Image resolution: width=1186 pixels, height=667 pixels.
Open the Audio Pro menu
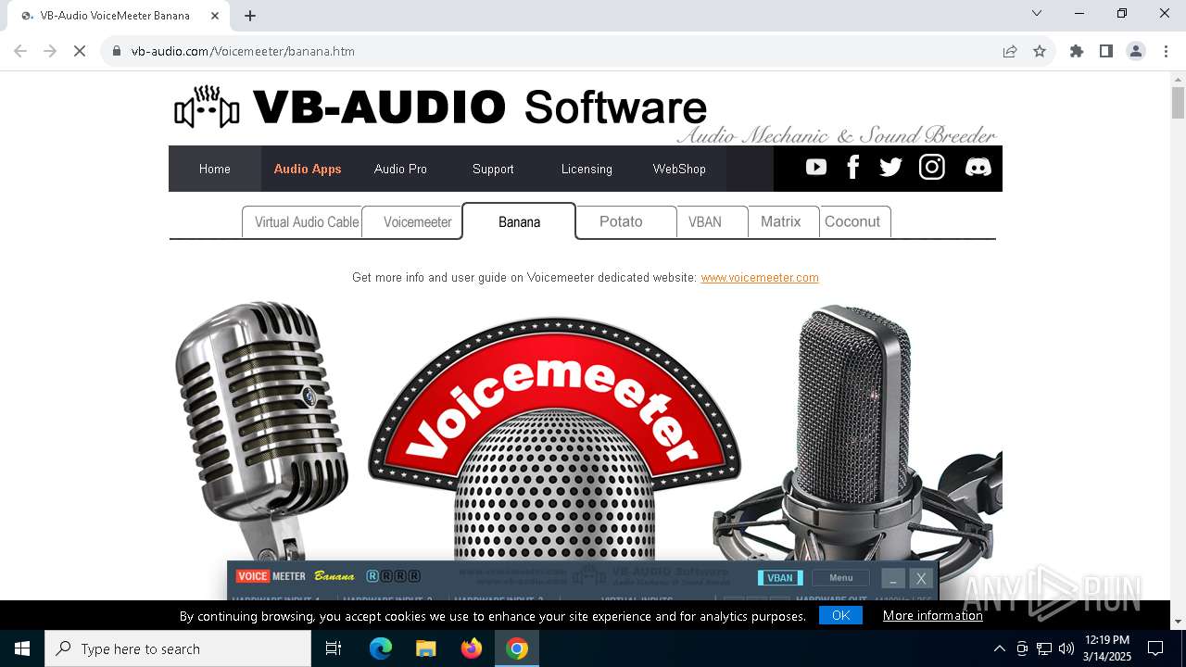(x=400, y=169)
